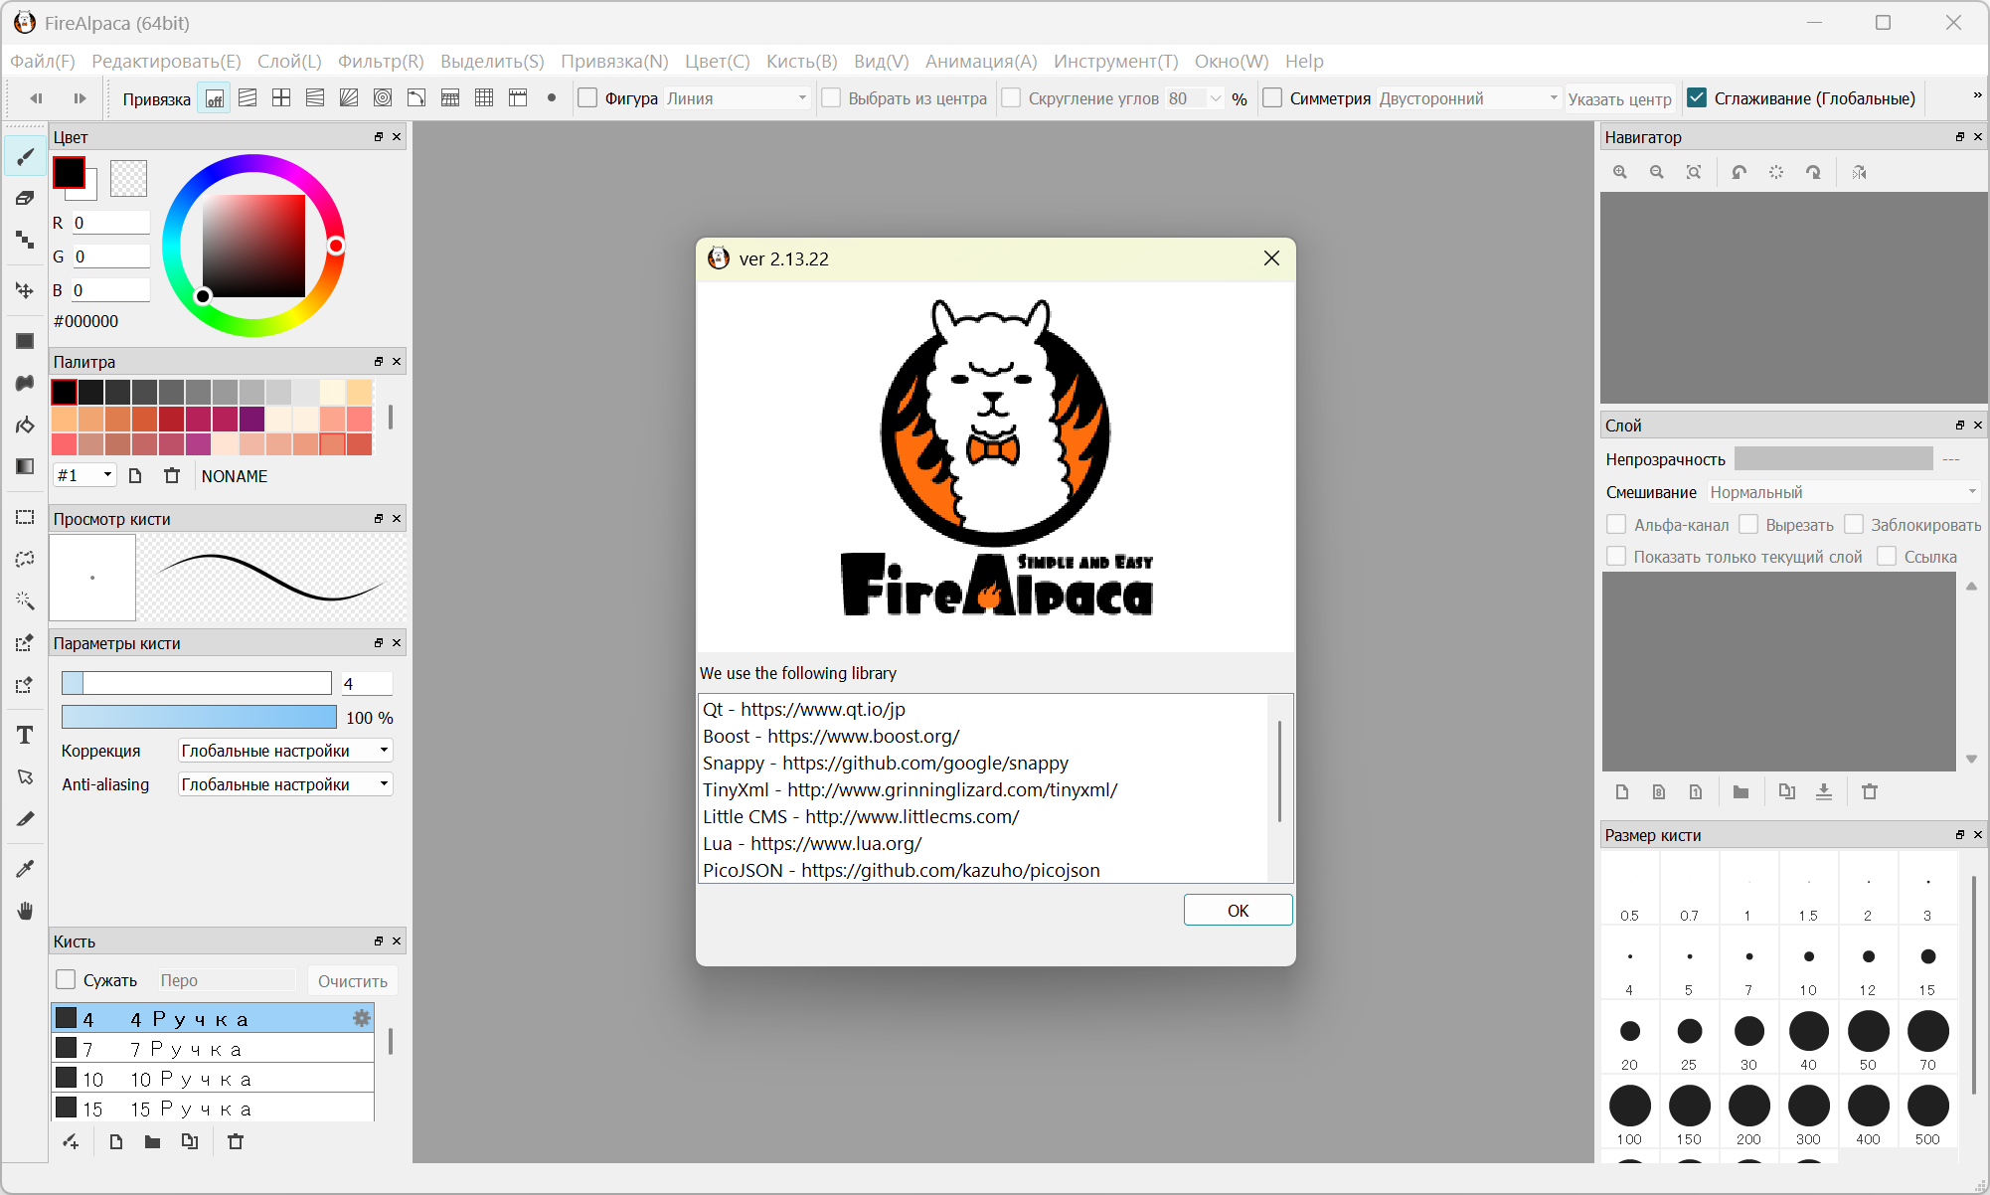Image resolution: width=1990 pixels, height=1195 pixels.
Task: Disable Сглаживание (Глобальные) checkbox
Action: 1697,97
